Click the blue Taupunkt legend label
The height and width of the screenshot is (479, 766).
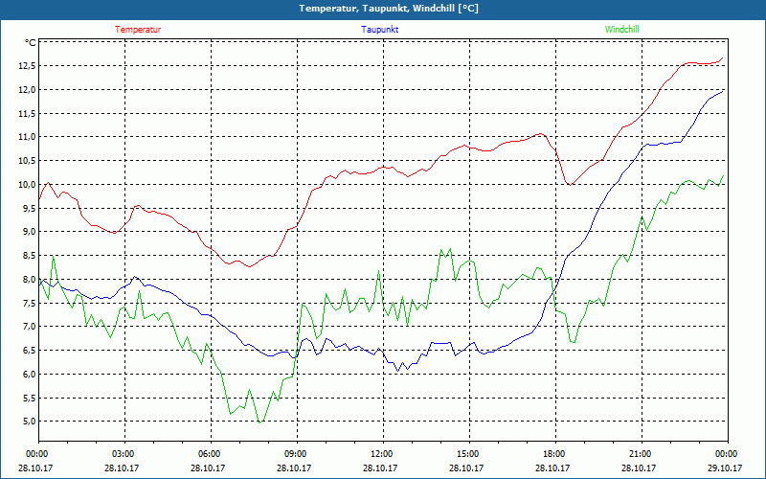pyautogui.click(x=379, y=30)
